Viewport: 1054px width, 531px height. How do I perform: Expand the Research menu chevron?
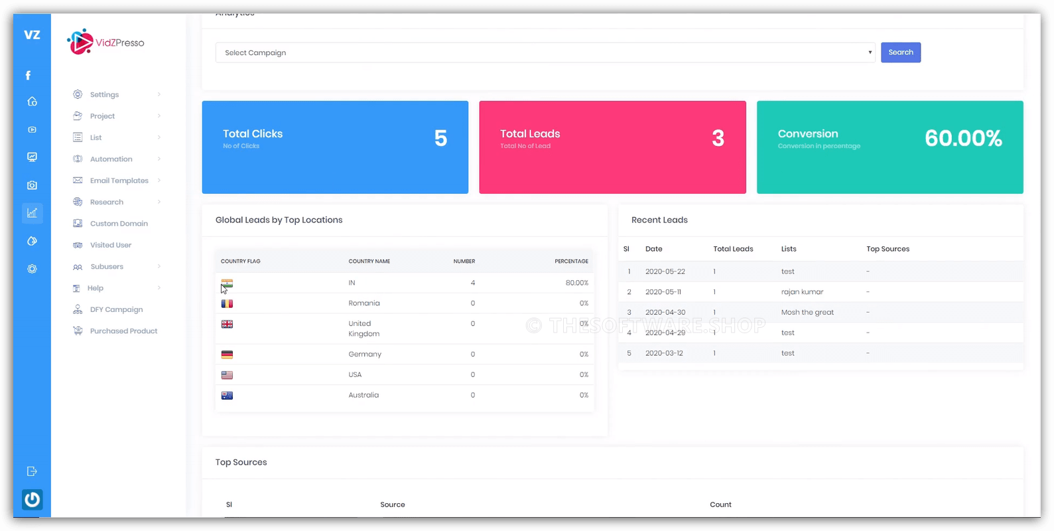[x=159, y=202]
